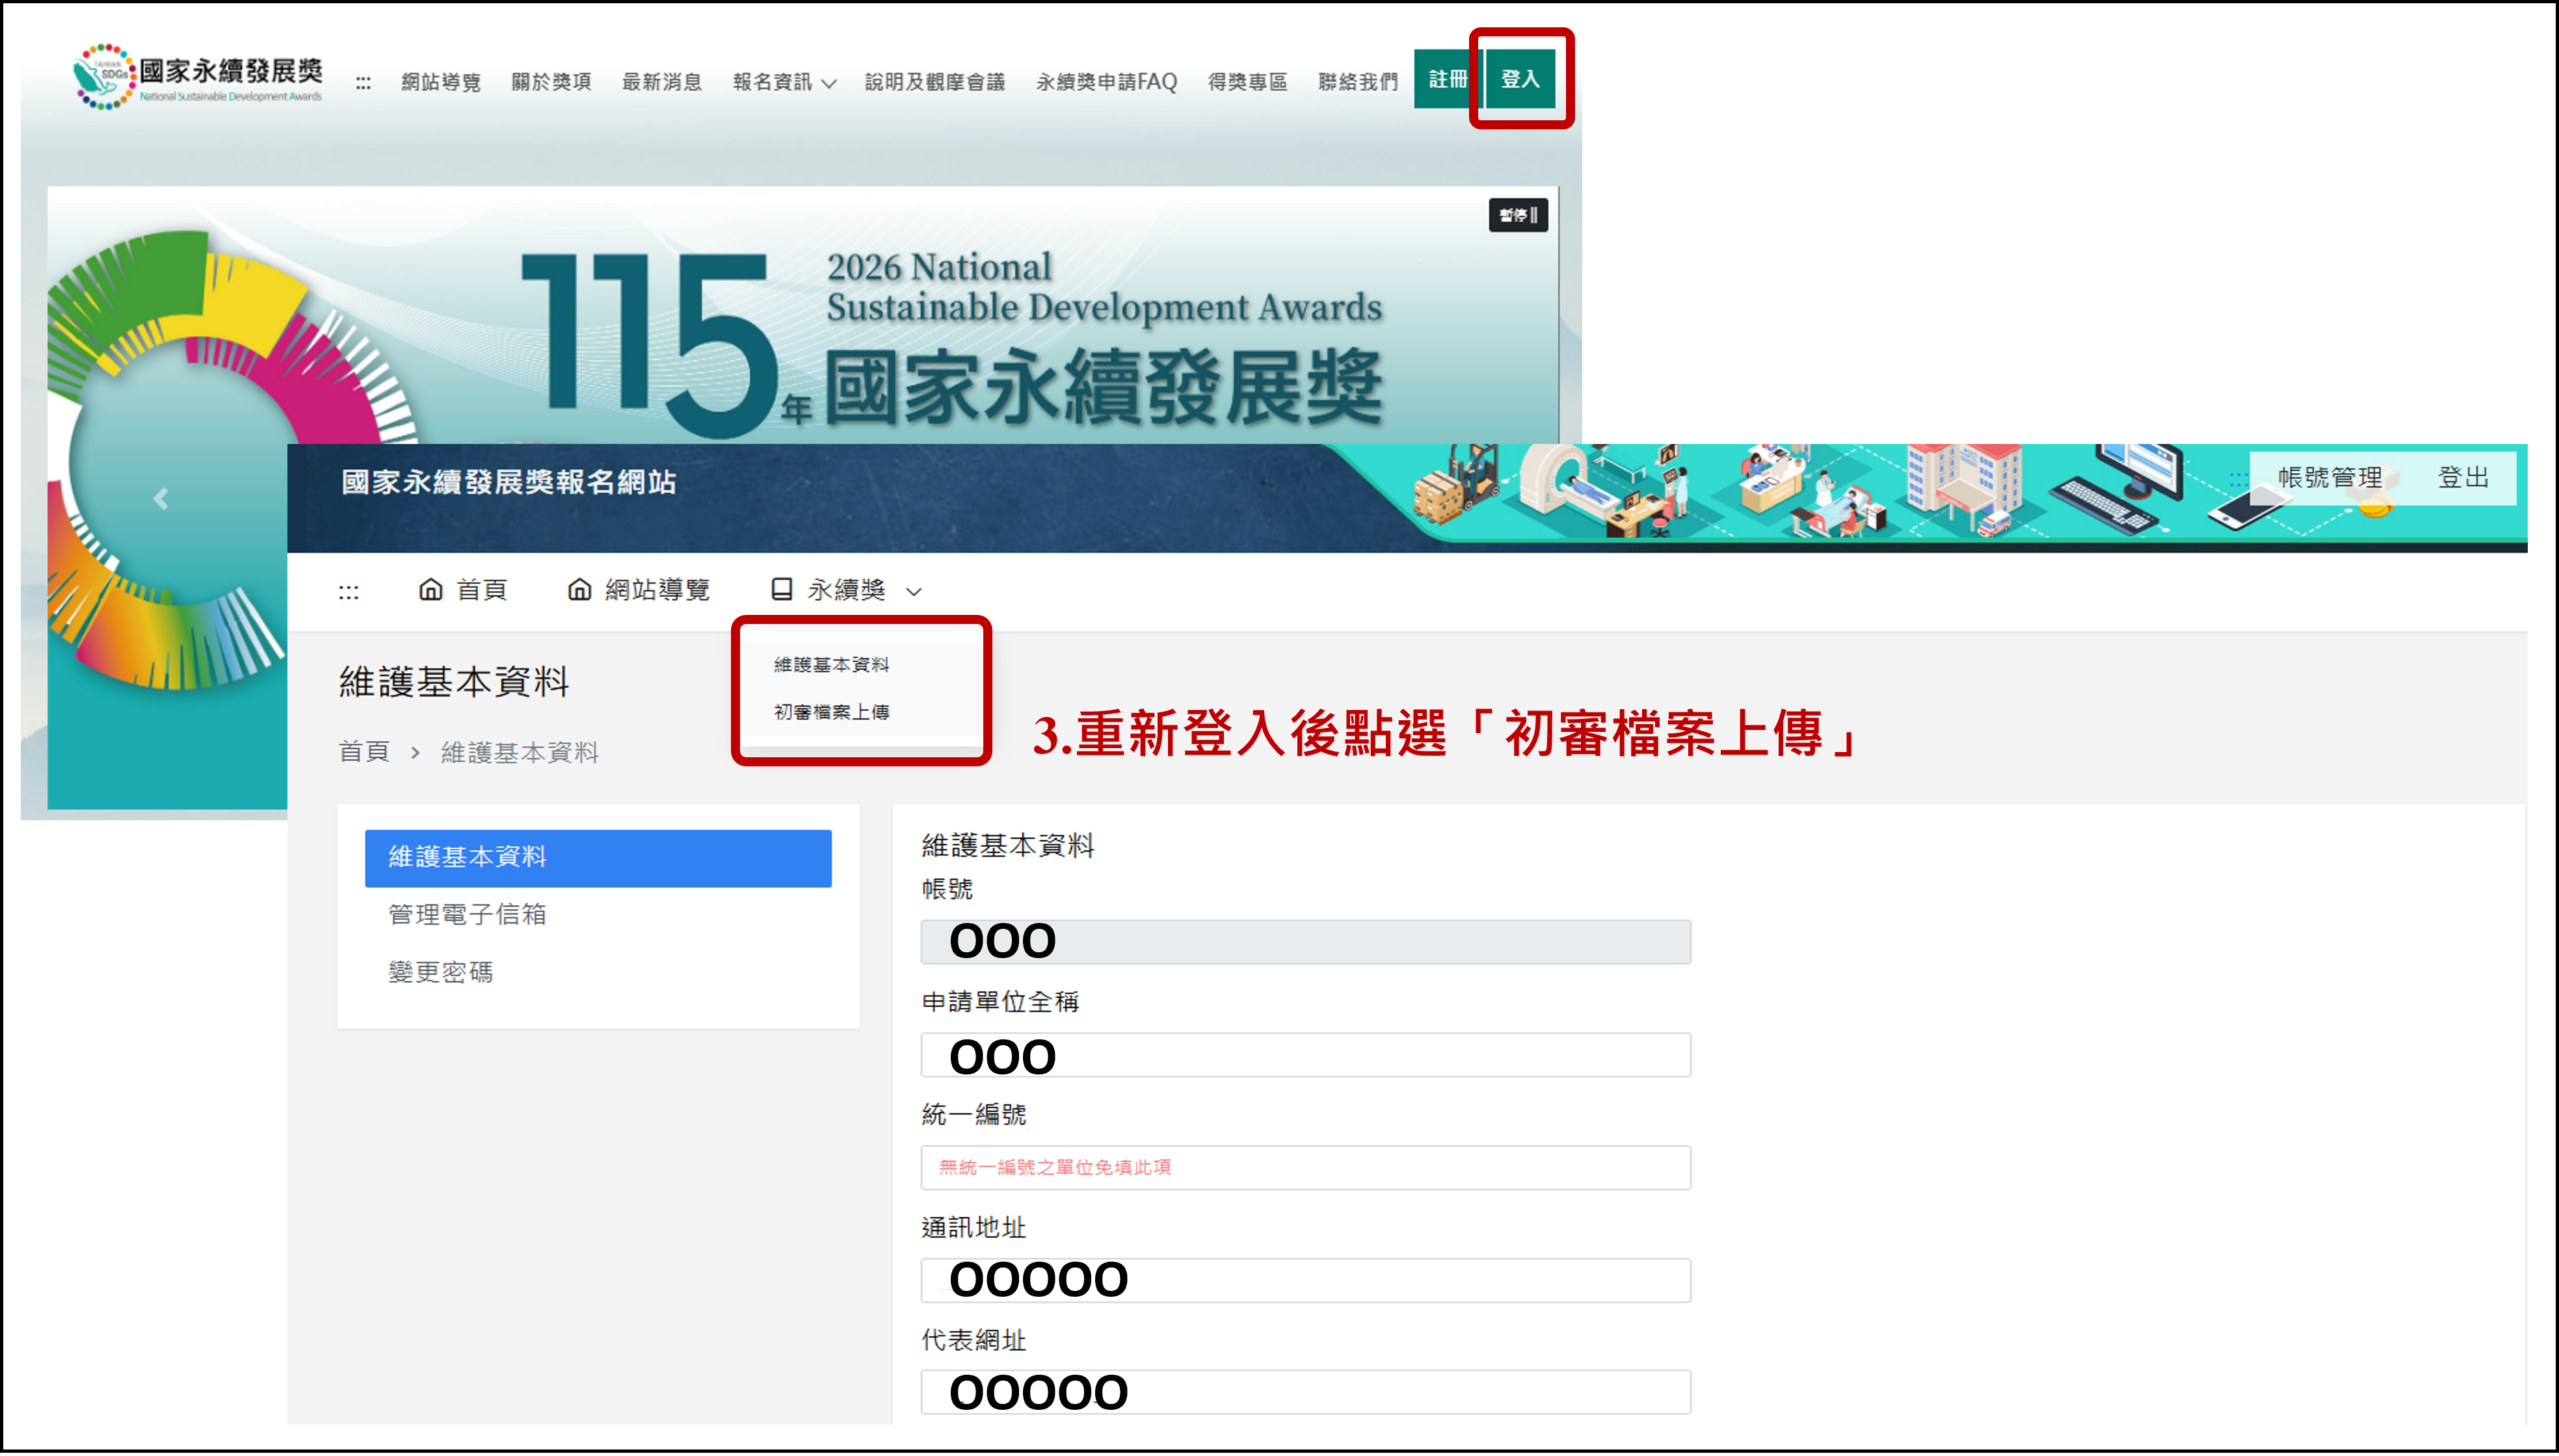Screen dimensions: 2559x1456
Task: Open 帳號管理 in header
Action: (2330, 478)
